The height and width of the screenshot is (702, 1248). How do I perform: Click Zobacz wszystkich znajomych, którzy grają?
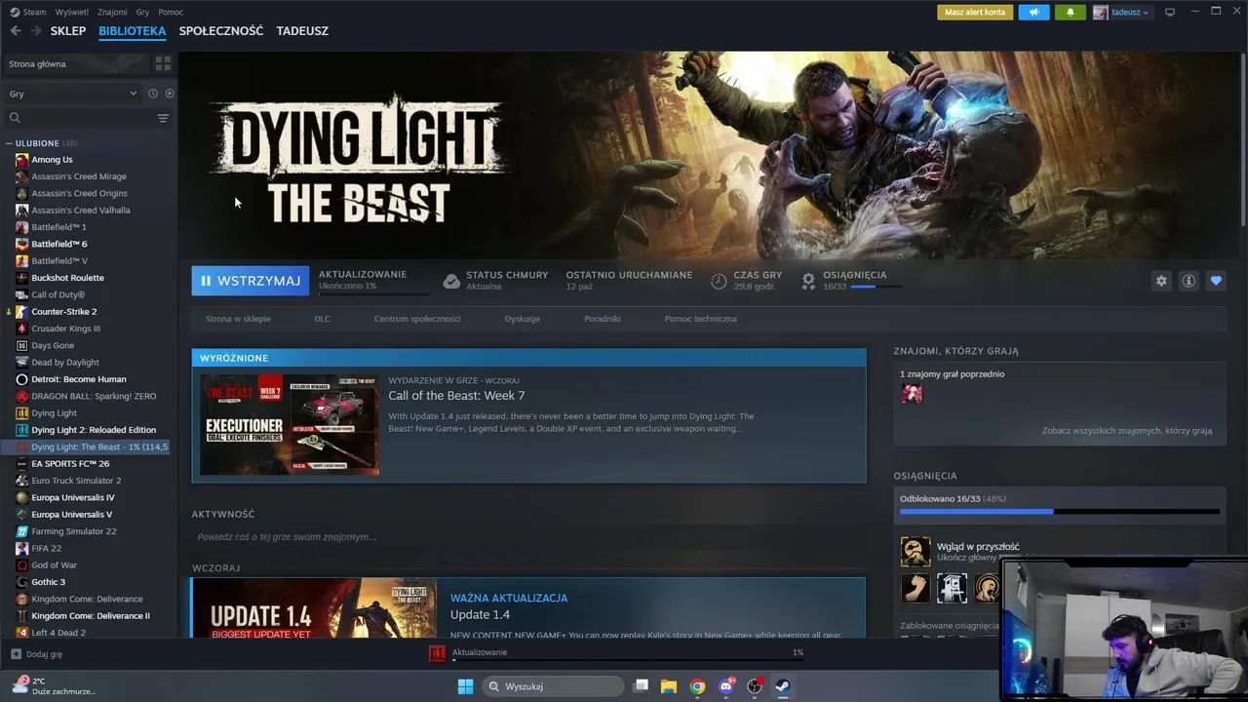1127,431
